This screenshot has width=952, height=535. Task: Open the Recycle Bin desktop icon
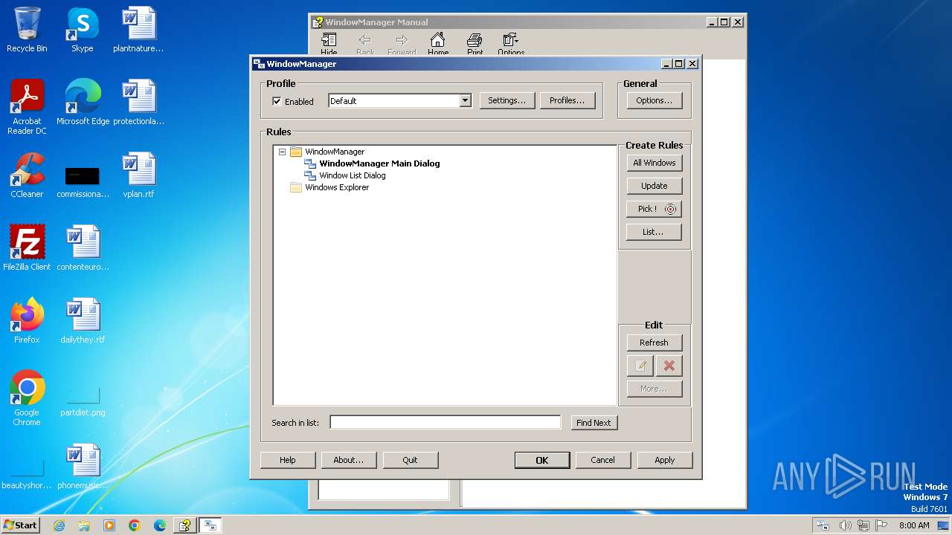(x=27, y=30)
